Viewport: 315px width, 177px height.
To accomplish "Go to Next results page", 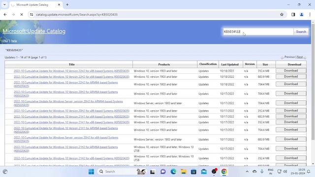I will pyautogui.click(x=300, y=57).
